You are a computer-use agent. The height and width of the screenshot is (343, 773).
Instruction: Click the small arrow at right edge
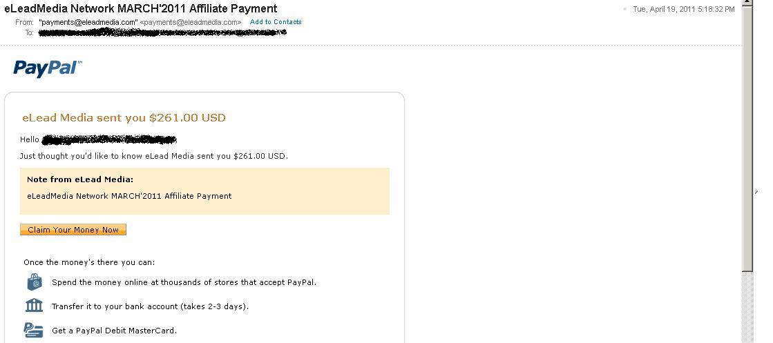pos(756,191)
